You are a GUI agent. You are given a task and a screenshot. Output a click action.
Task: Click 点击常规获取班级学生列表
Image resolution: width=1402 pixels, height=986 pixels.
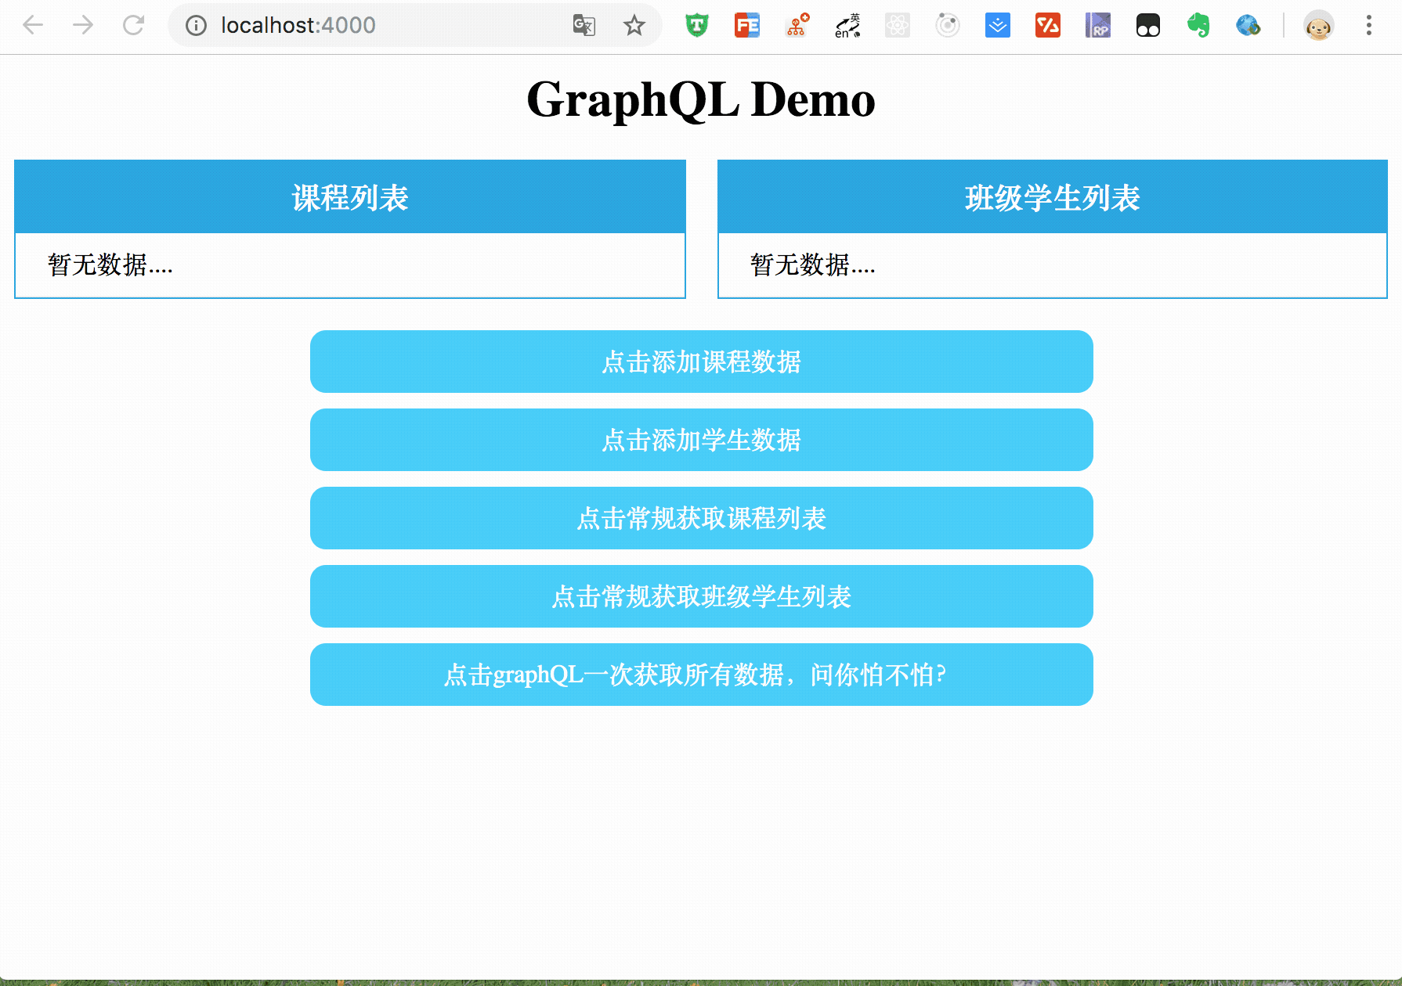click(701, 596)
